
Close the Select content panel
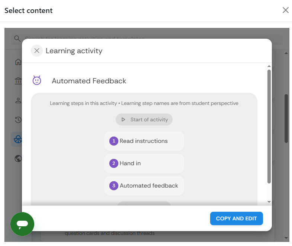coord(285,10)
